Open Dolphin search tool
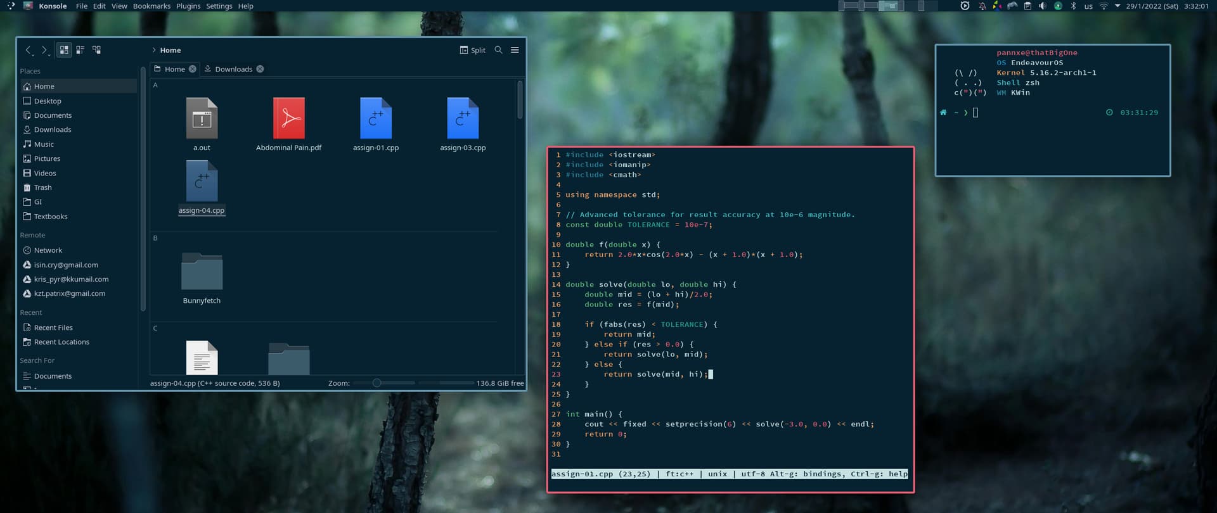The width and height of the screenshot is (1217, 513). pos(498,50)
